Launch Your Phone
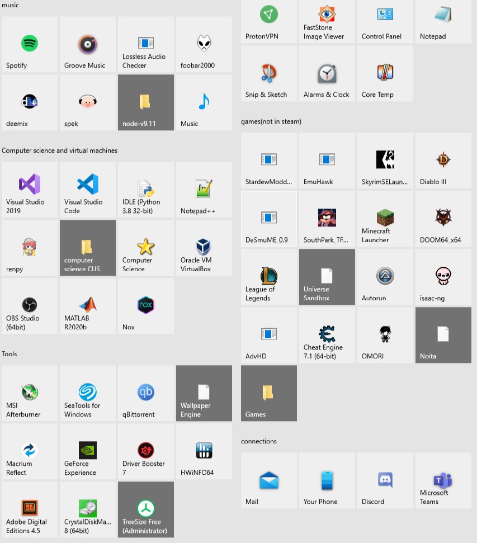This screenshot has height=543, width=477. pyautogui.click(x=327, y=481)
